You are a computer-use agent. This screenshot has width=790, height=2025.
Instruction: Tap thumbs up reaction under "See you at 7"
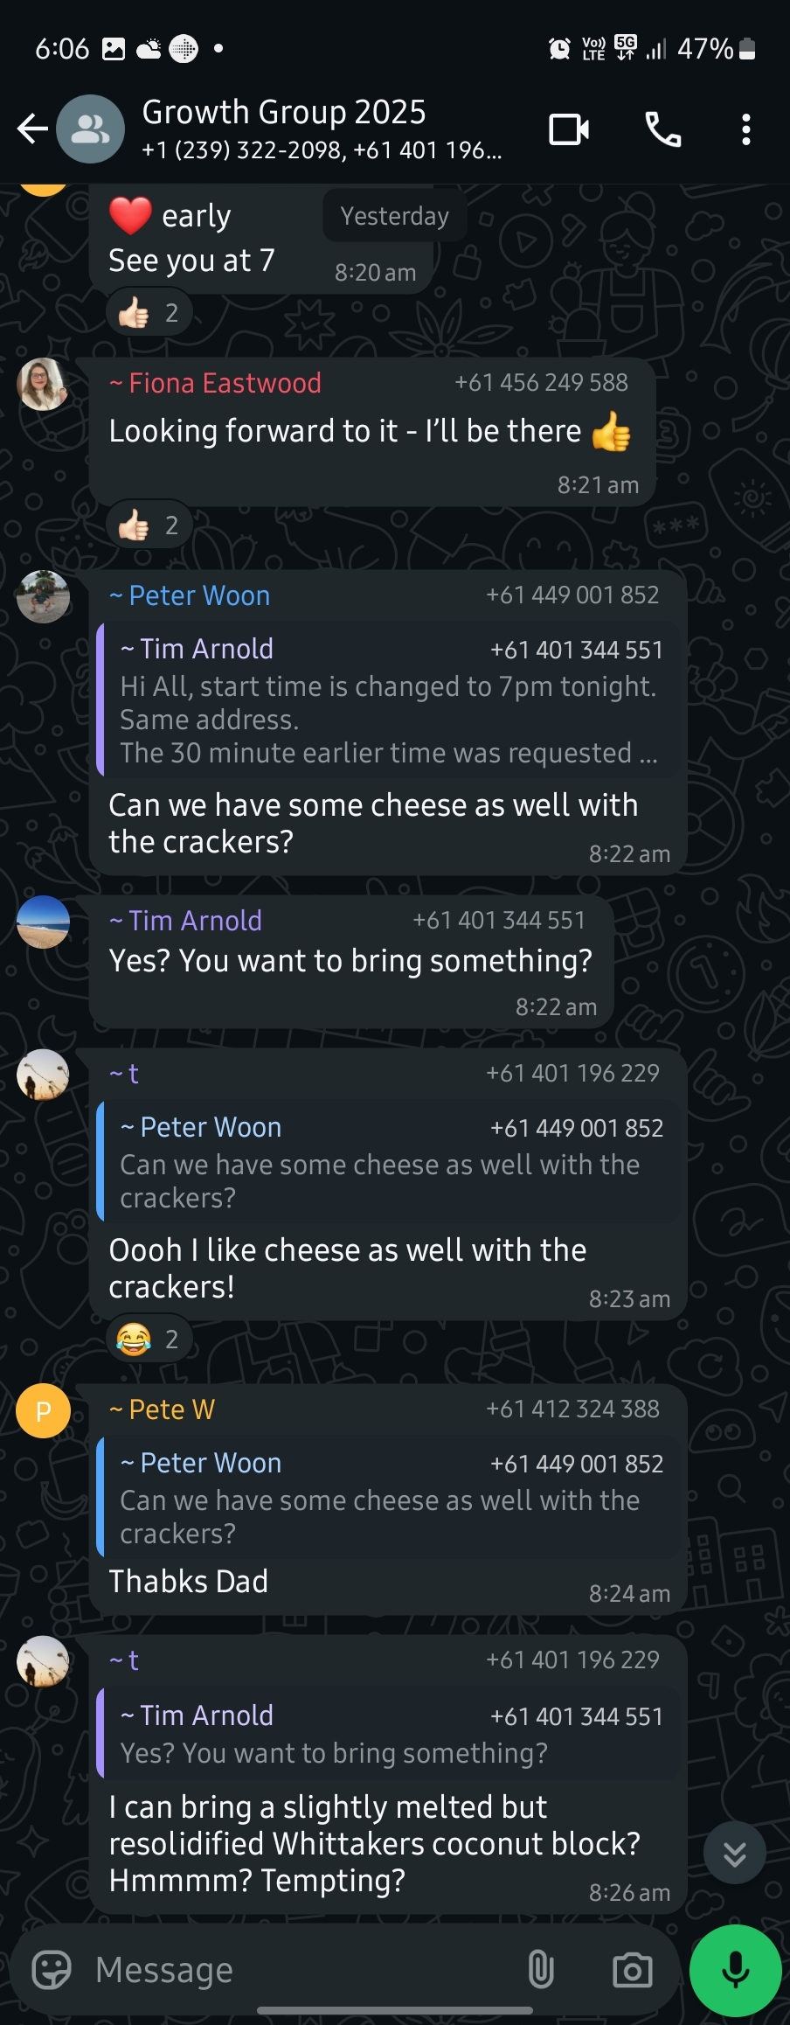pyautogui.click(x=149, y=313)
